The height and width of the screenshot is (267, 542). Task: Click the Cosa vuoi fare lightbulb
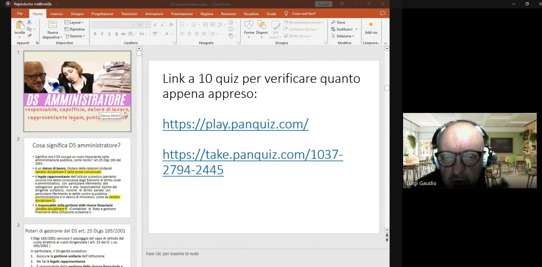[x=286, y=13]
